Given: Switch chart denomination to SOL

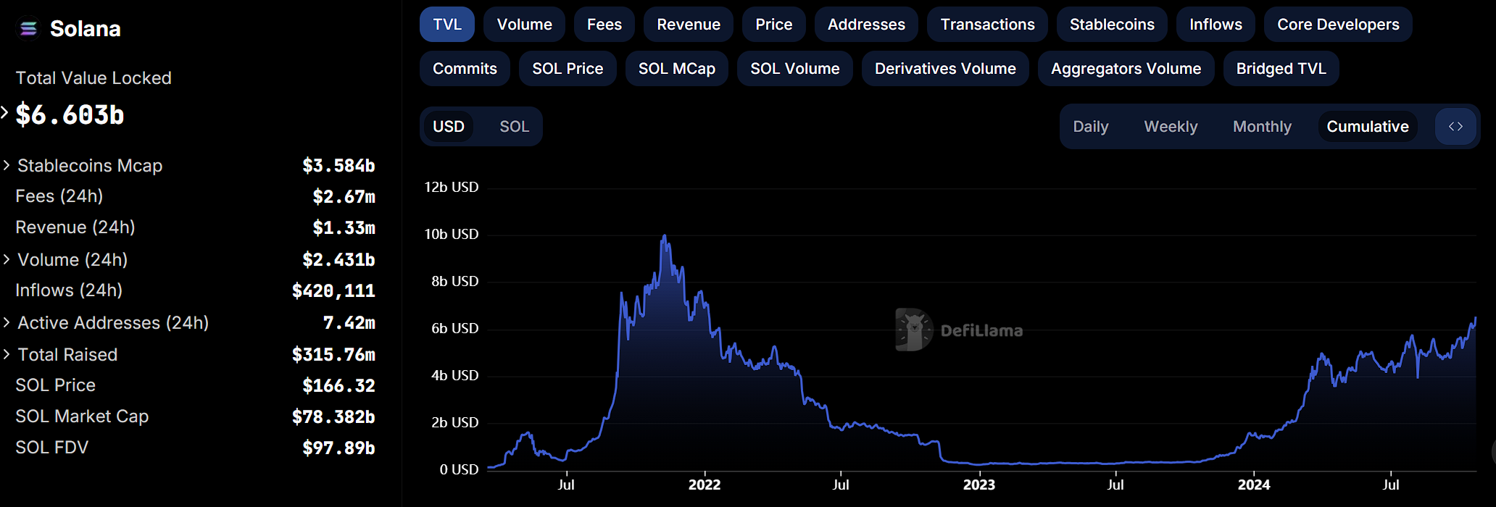Looking at the screenshot, I should (x=514, y=127).
